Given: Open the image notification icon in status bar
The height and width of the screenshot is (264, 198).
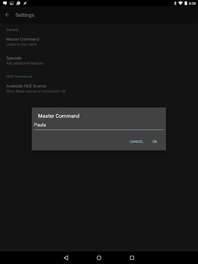Looking at the screenshot, I should [x=11, y=3].
